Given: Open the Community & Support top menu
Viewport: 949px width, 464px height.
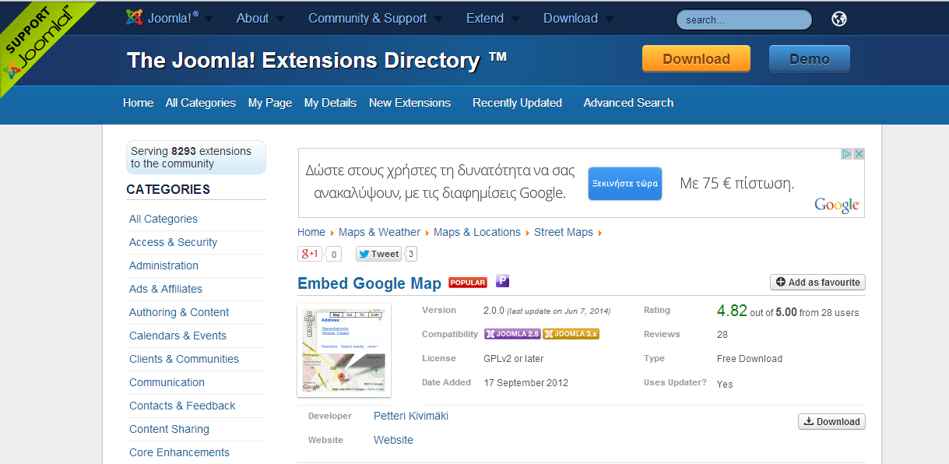Looking at the screenshot, I should (x=367, y=18).
